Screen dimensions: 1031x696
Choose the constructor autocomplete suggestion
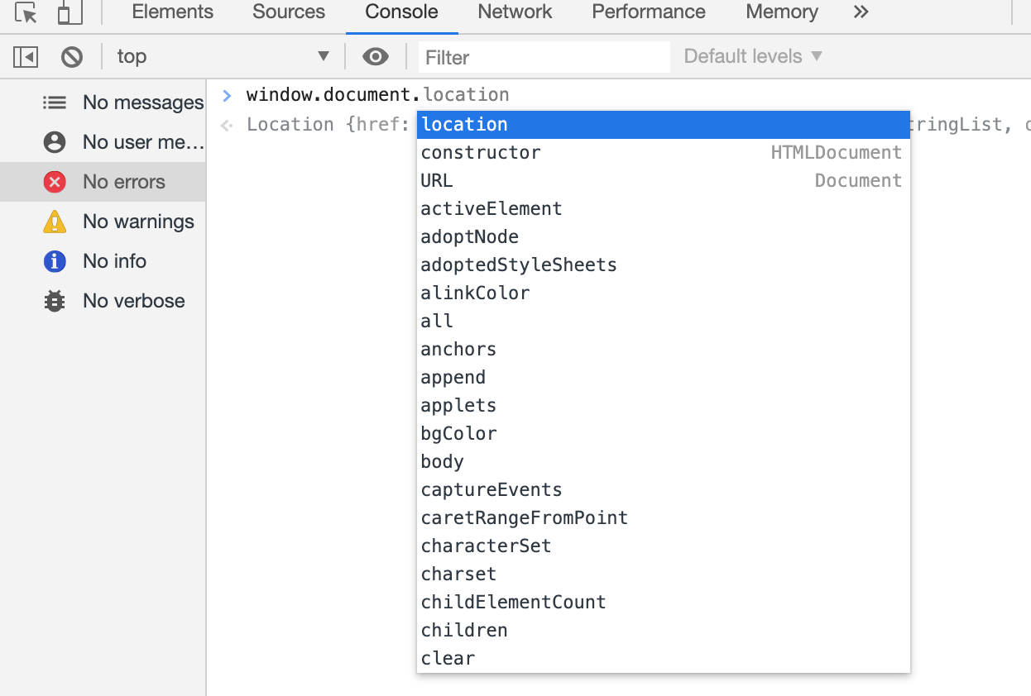tap(664, 152)
